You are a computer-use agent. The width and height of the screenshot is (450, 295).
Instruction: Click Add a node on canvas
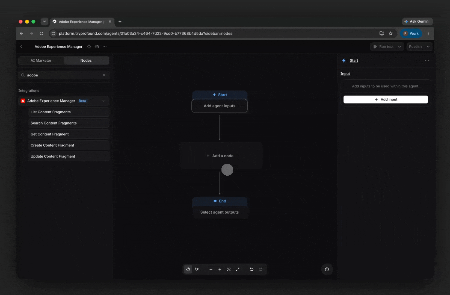coord(220,156)
